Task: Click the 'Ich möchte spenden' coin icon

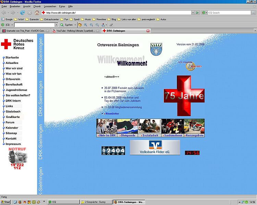Action: point(190,66)
